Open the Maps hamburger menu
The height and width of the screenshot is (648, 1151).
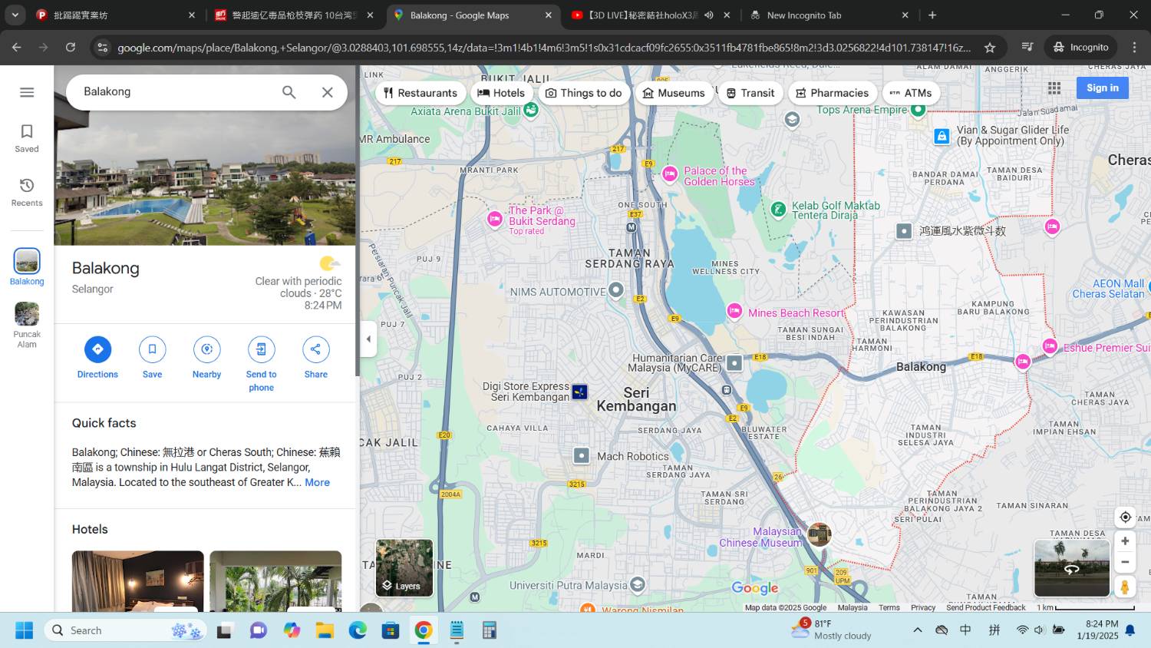pyautogui.click(x=27, y=92)
